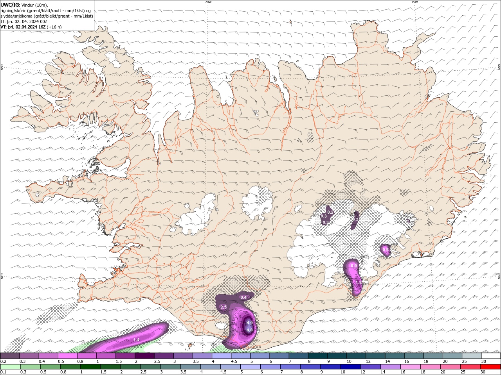The height and width of the screenshot is (375, 501).
Task: Click the 'IT: þri. 02. 04. 2024 00Z' line
Action: tap(23, 21)
